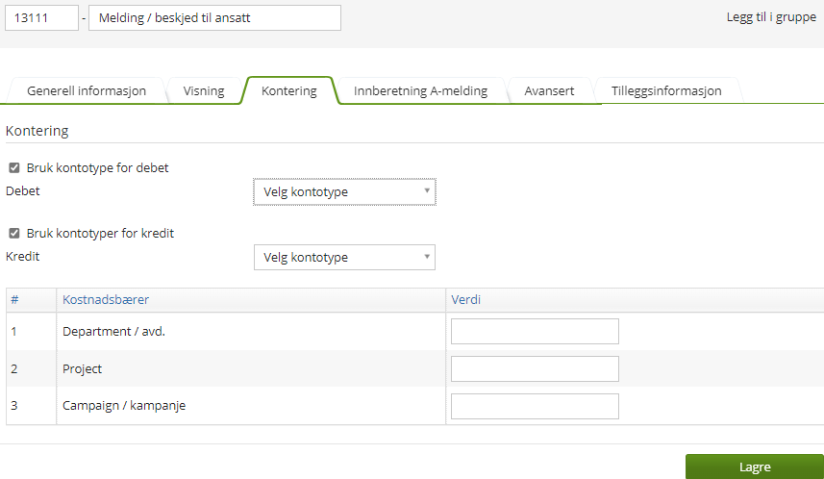Open the Innberetning A-melding tab
Screen dimensions: 824x479
tap(420, 91)
